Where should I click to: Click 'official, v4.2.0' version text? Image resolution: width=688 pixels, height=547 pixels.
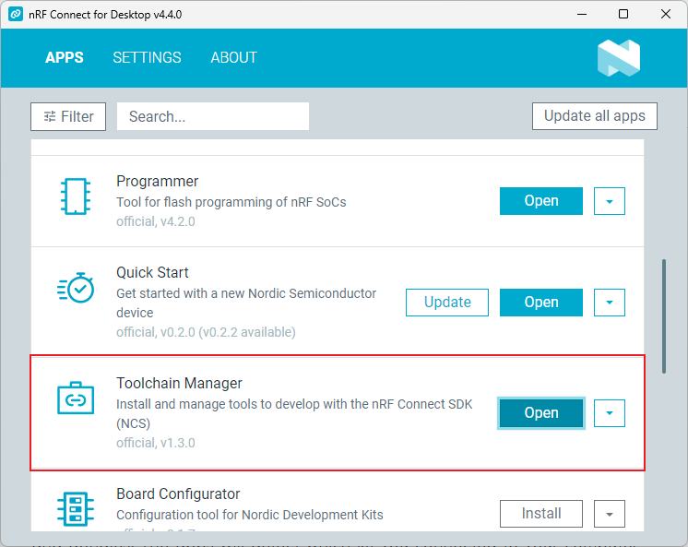[156, 221]
